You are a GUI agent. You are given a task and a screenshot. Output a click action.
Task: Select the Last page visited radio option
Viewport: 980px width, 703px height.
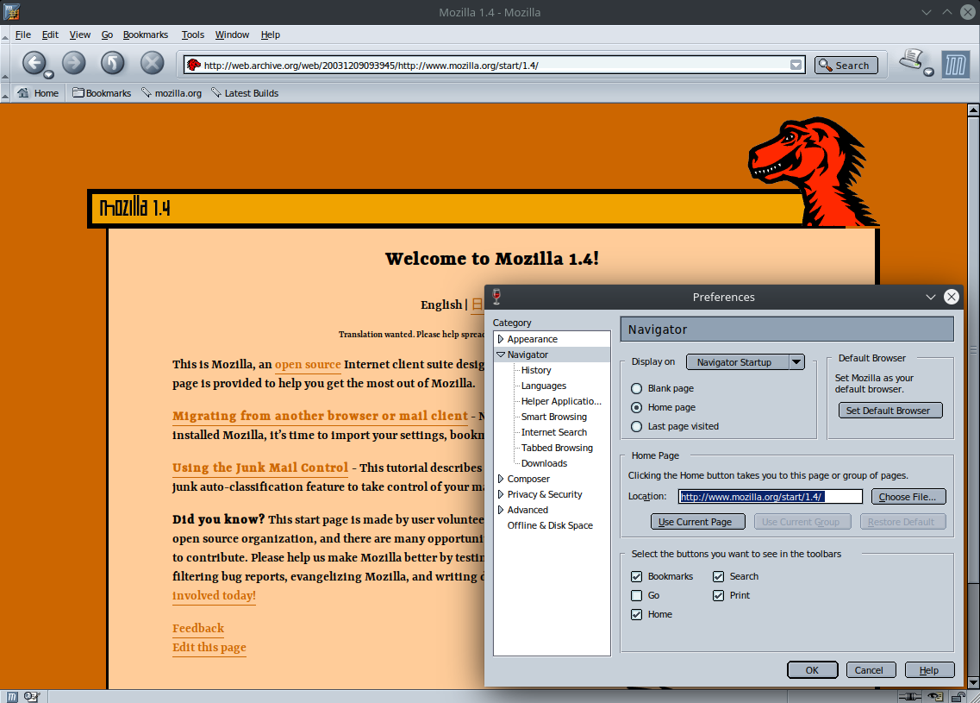coord(636,427)
